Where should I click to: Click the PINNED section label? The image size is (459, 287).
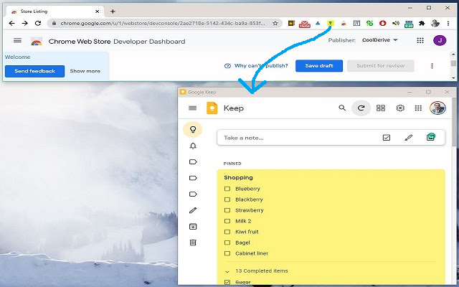tap(232, 164)
